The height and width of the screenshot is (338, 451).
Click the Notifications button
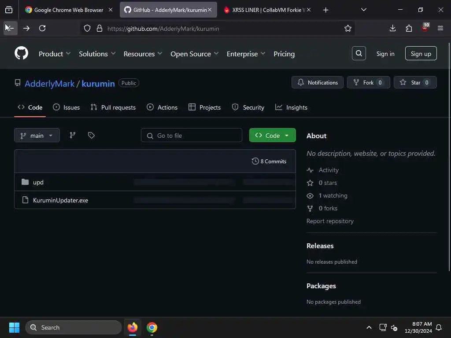coord(318,82)
